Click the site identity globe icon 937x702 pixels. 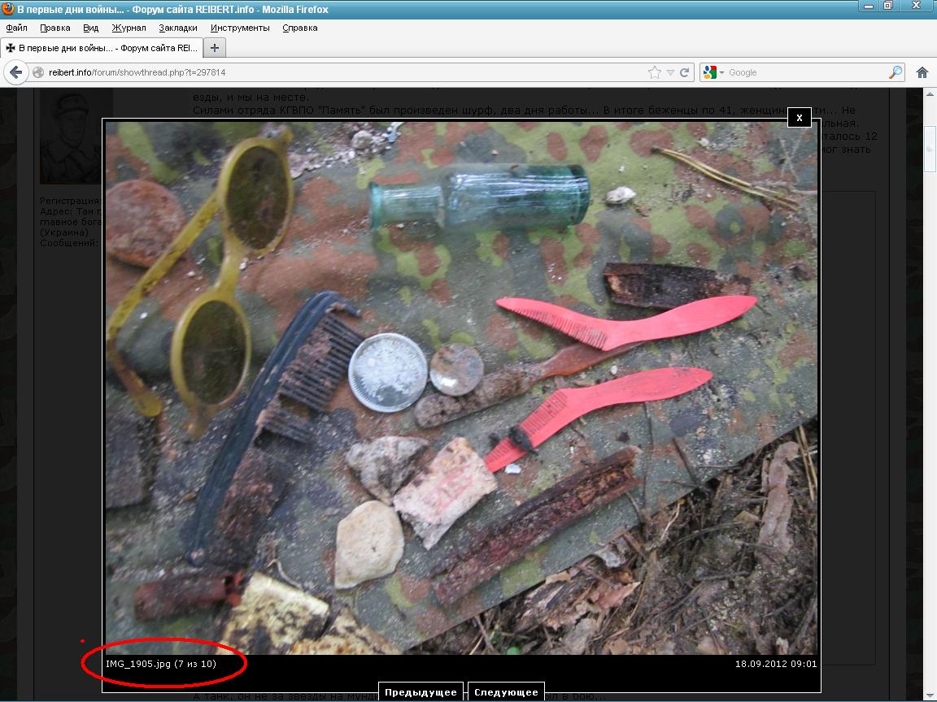(x=38, y=72)
